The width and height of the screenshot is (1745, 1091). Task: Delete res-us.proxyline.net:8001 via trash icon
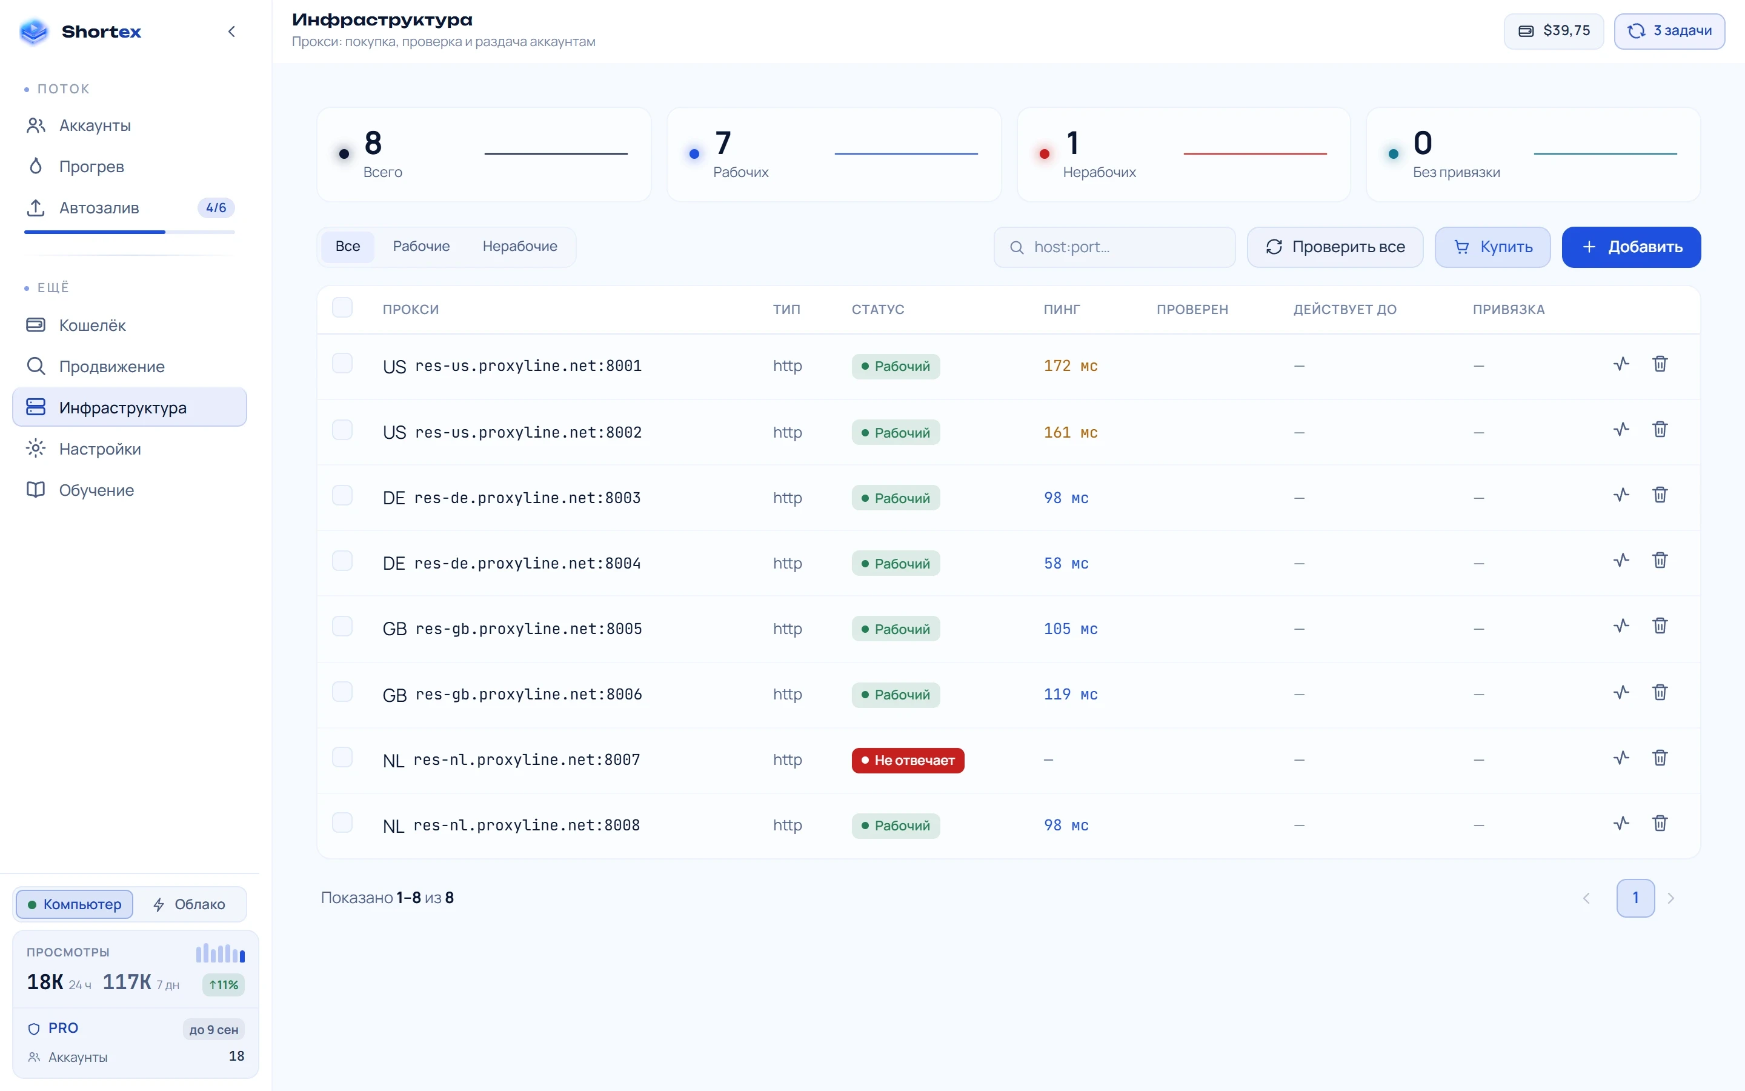1660,364
